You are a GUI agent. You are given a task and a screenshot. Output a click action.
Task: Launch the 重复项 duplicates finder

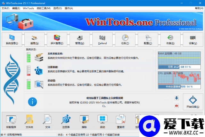pos(121,122)
